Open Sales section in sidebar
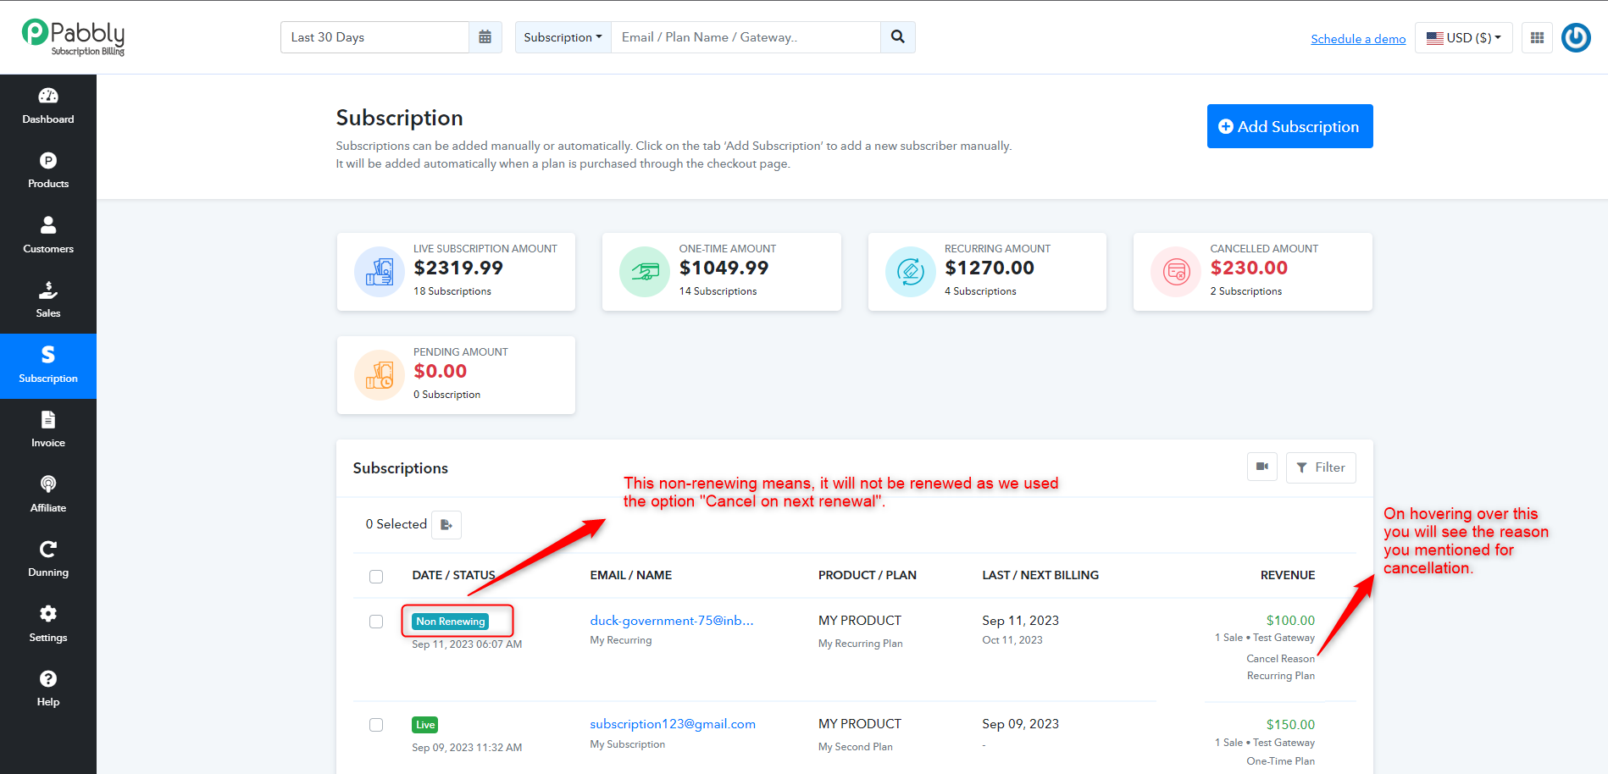This screenshot has width=1608, height=774. (x=48, y=301)
